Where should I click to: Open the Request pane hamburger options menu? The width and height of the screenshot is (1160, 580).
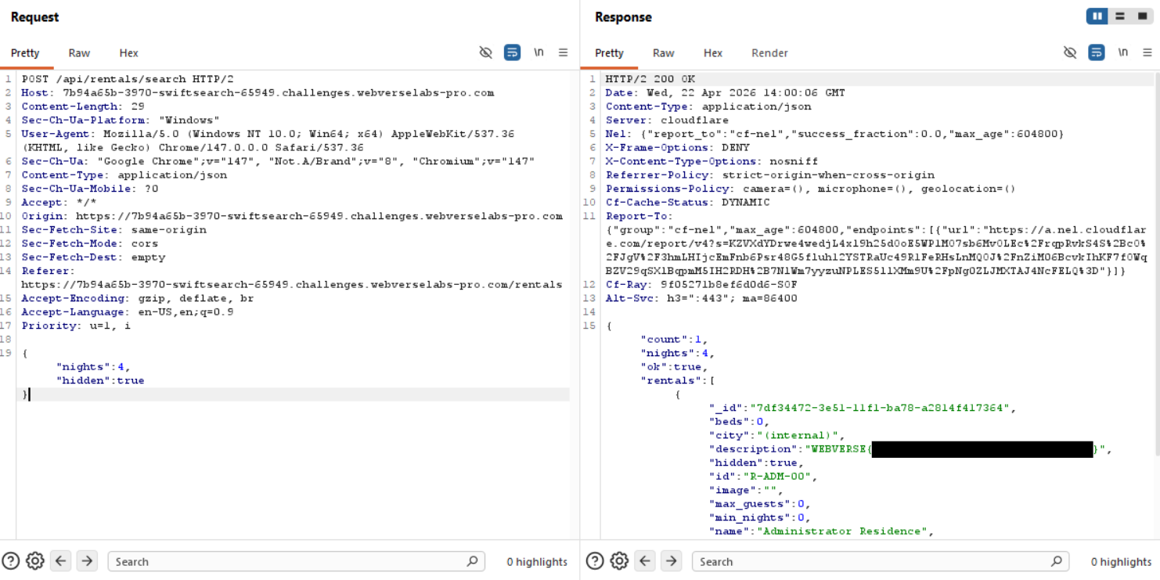(x=563, y=52)
